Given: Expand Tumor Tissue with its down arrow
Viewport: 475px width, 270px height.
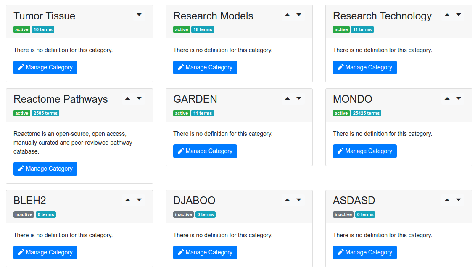Looking at the screenshot, I should (x=139, y=15).
